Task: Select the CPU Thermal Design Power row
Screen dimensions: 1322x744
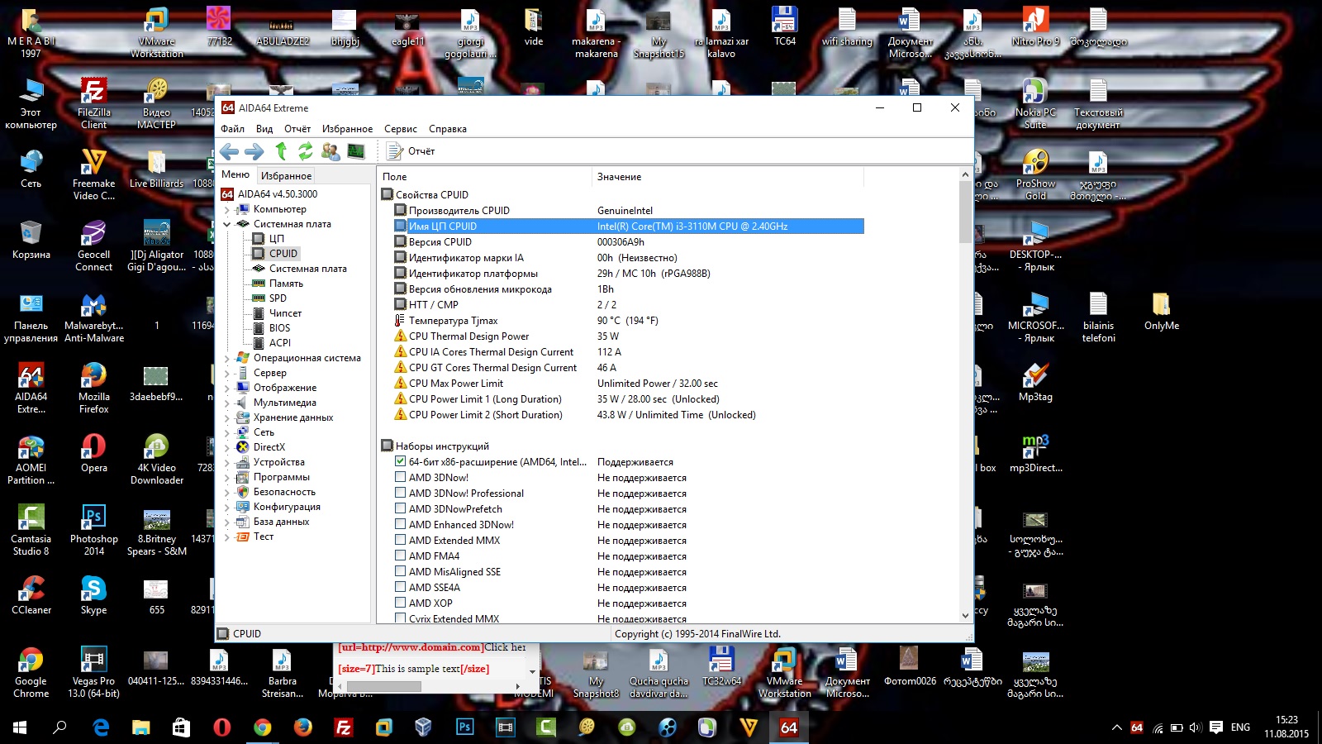Action: click(468, 336)
